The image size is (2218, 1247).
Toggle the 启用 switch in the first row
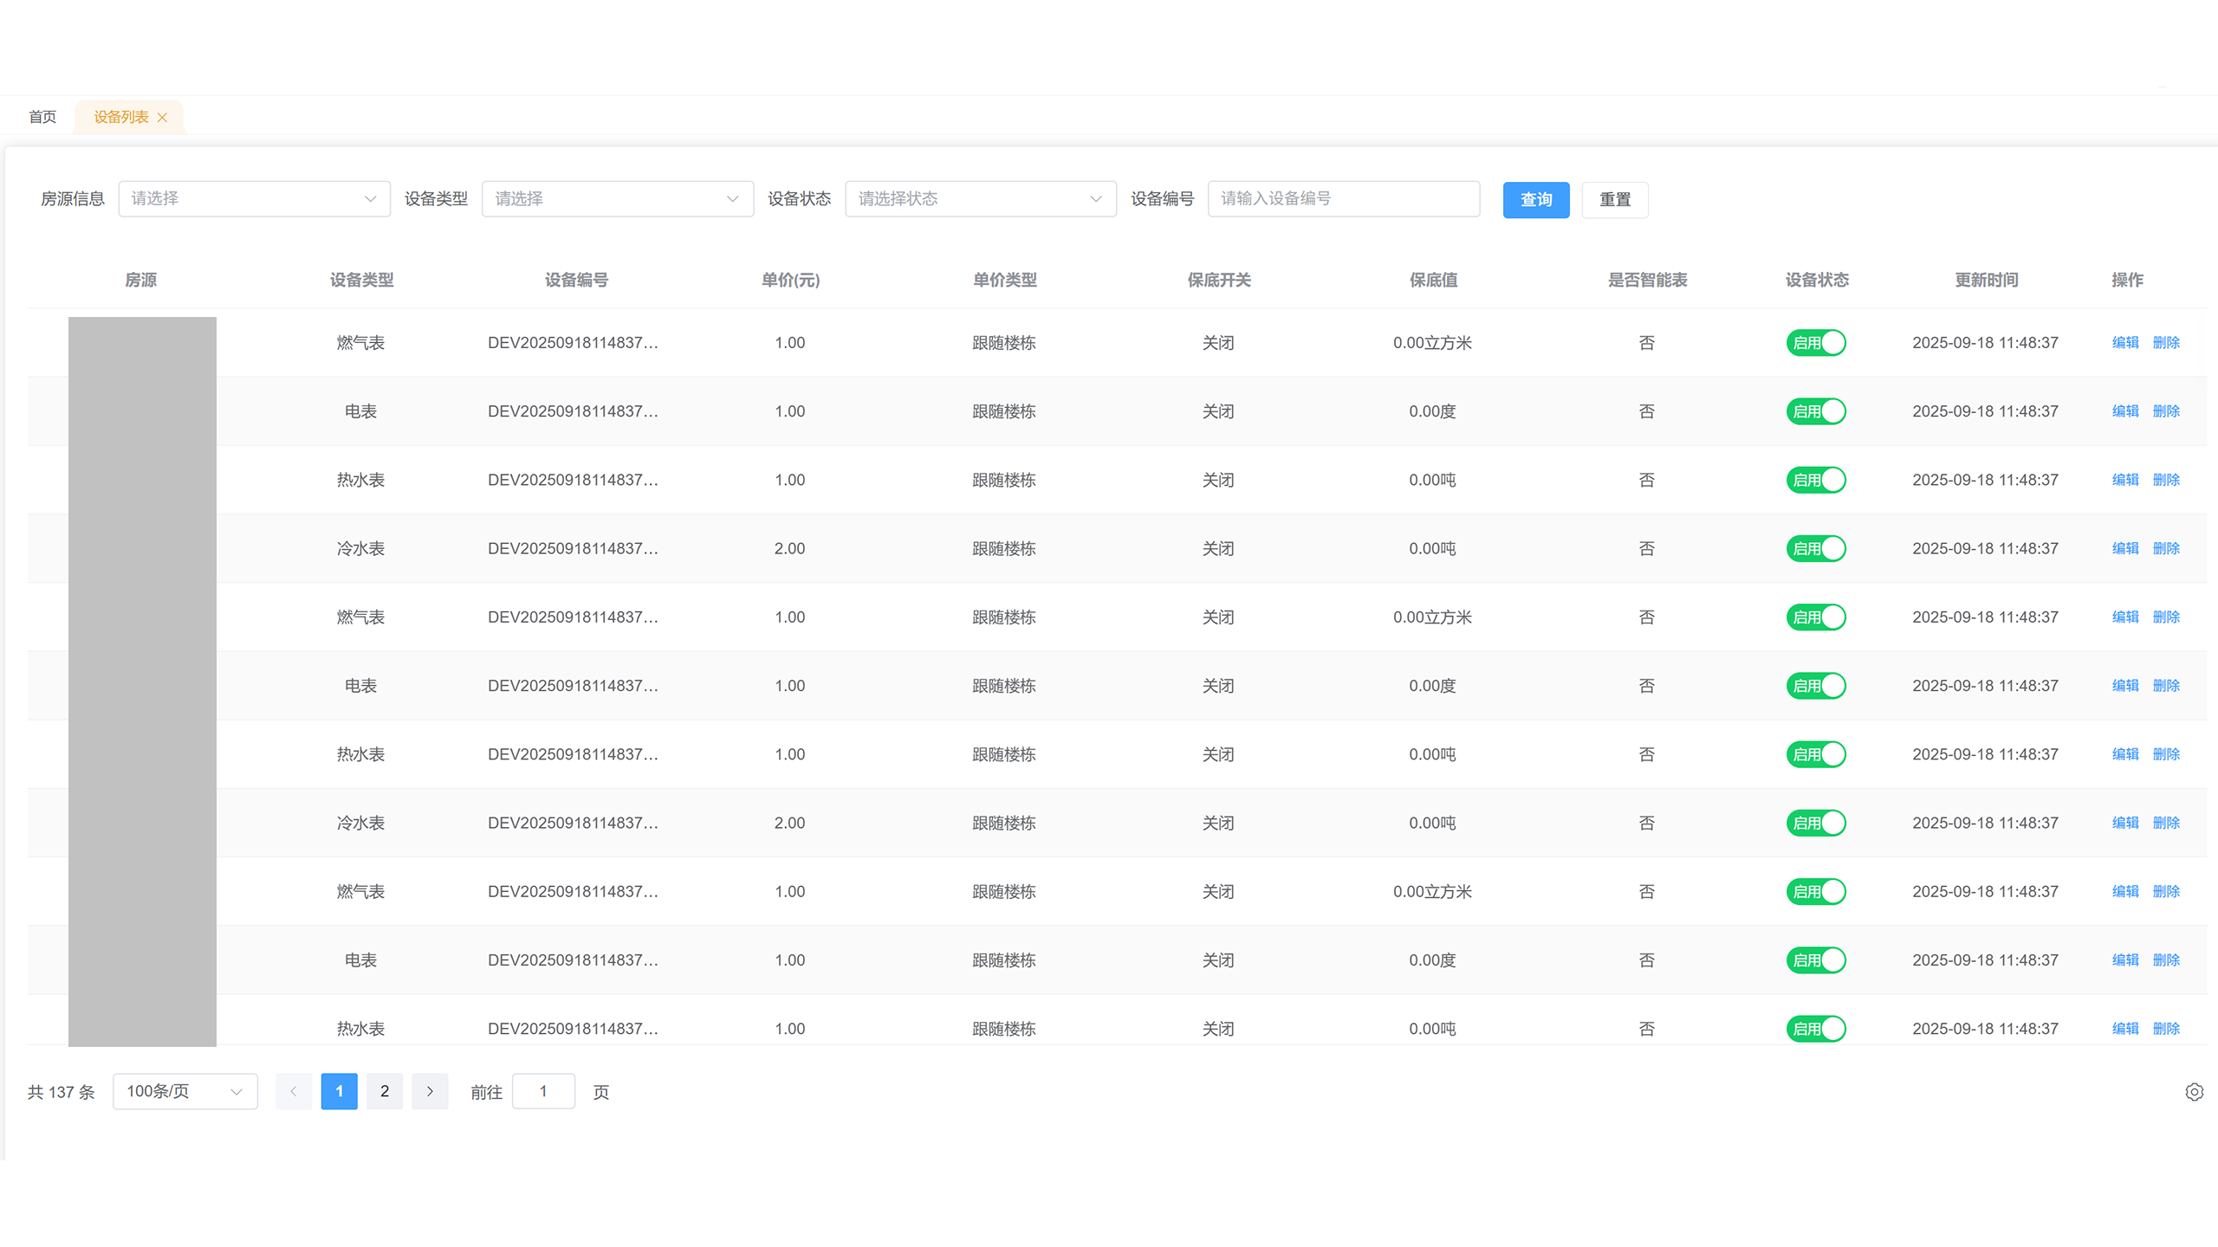(1816, 343)
